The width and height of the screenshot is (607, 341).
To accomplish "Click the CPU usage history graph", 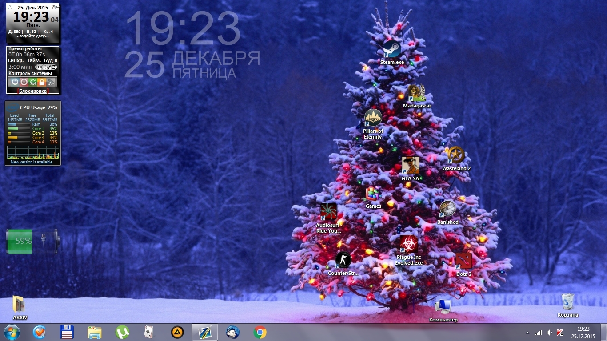I will click(33, 152).
